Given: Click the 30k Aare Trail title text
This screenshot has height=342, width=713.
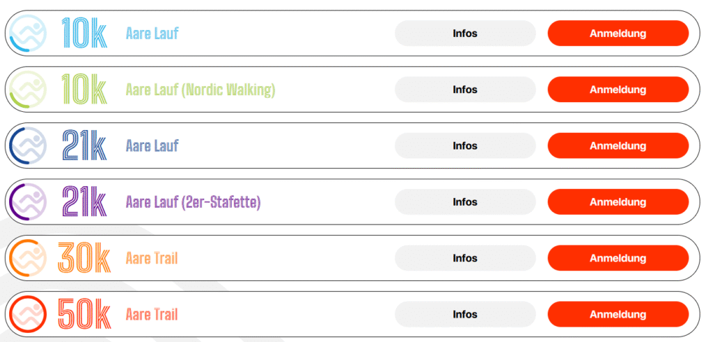Looking at the screenshot, I should pyautogui.click(x=152, y=259).
